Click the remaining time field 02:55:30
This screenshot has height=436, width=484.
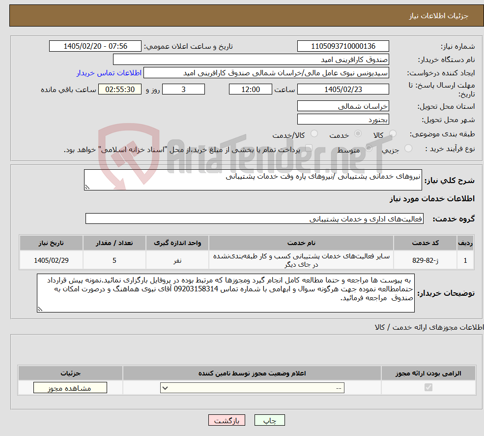(x=120, y=90)
